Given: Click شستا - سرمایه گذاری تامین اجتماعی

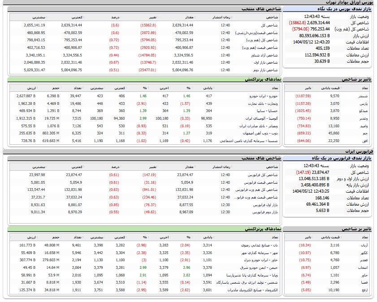Looking at the screenshot, I should click(x=251, y=141).
